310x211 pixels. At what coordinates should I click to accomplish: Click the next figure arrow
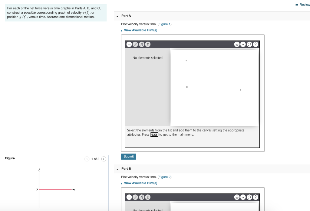coord(104,158)
